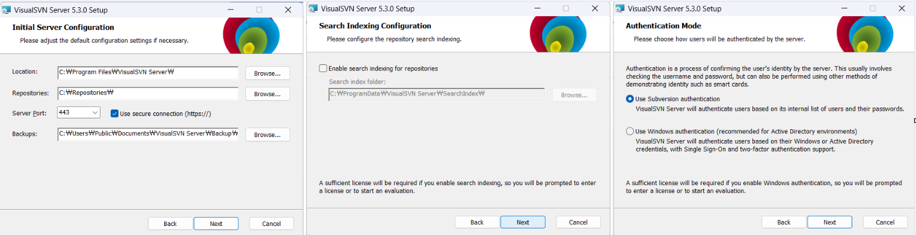Screen dimensions: 916x235
Task: Minimize the Search Indexing Configuration setup window
Action: [x=537, y=9]
